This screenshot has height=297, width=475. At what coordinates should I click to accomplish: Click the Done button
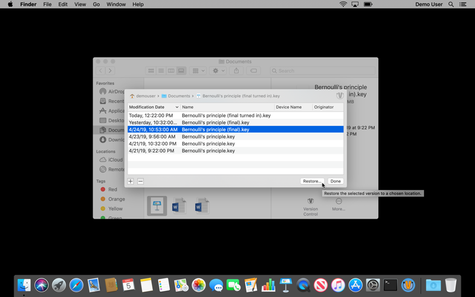pyautogui.click(x=335, y=181)
